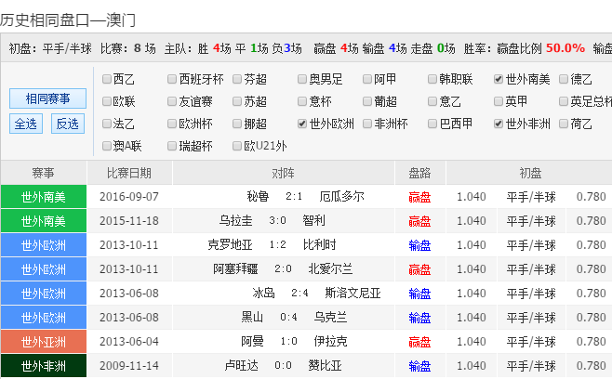Image resolution: width=612 pixels, height=379 pixels.
Task: Click team name 比利时
Action: click(x=320, y=244)
